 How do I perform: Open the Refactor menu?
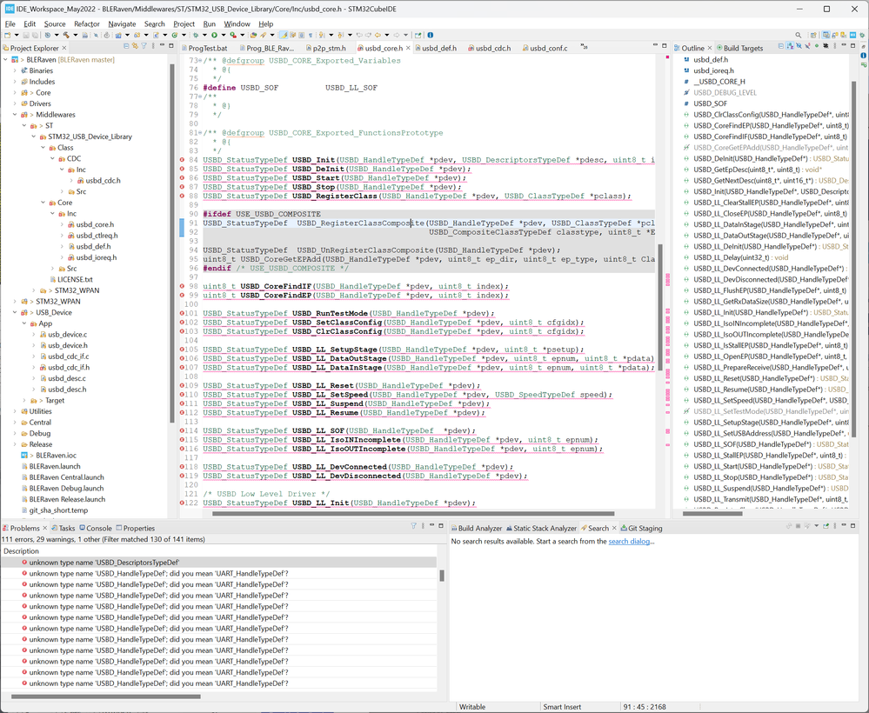86,23
